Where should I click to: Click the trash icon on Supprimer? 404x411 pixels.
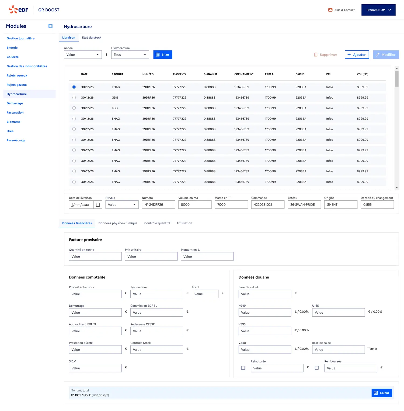coord(316,55)
